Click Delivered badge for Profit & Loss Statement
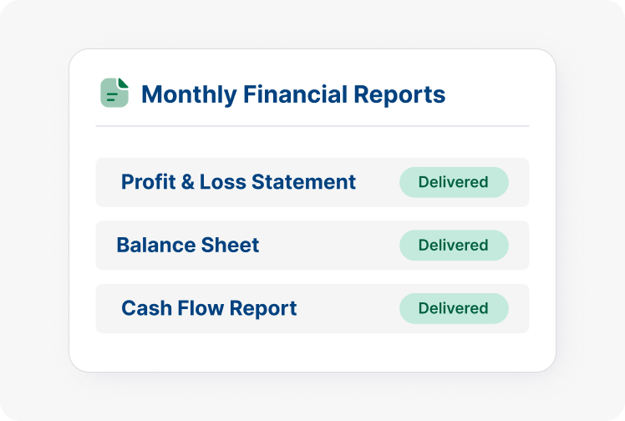Image resolution: width=625 pixels, height=421 pixels. point(453,182)
